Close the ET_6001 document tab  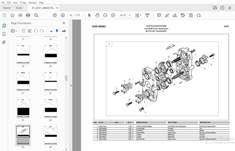point(57,8)
